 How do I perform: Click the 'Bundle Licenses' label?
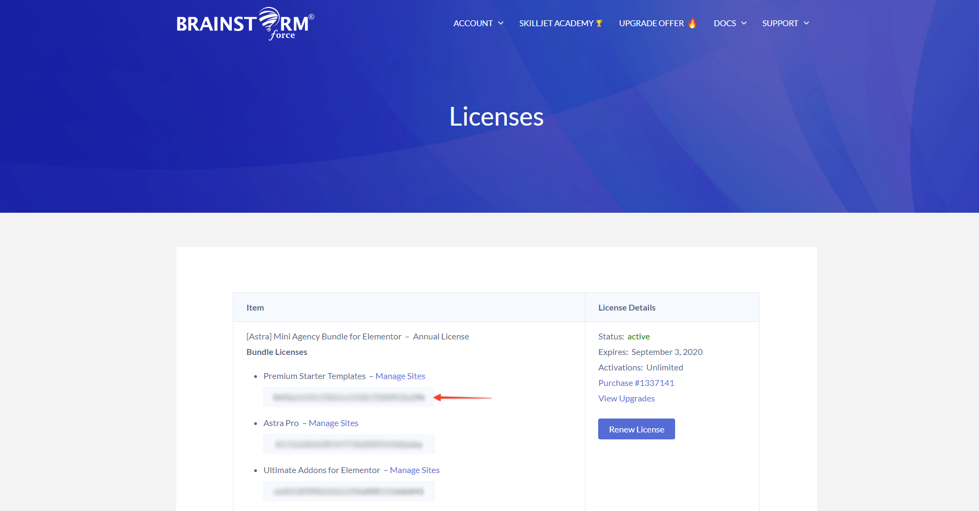(277, 352)
